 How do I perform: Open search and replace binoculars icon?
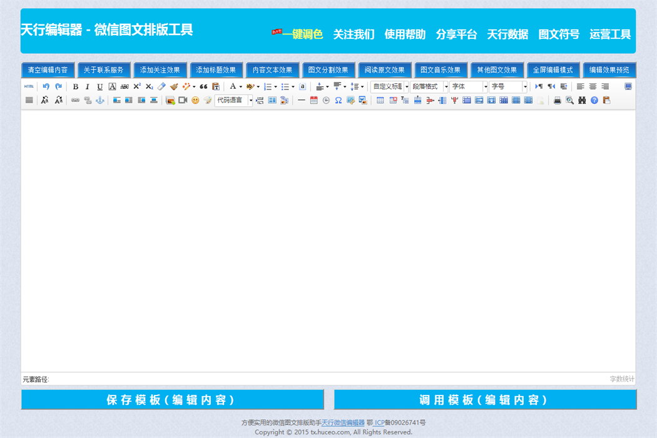(582, 100)
